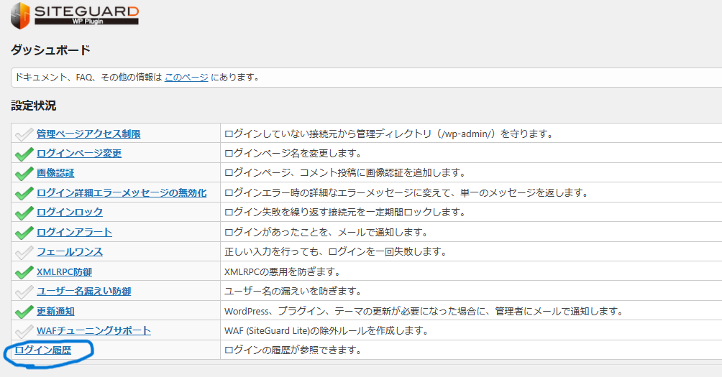
Task: Click description about WordPress update email notifications
Action: [424, 311]
